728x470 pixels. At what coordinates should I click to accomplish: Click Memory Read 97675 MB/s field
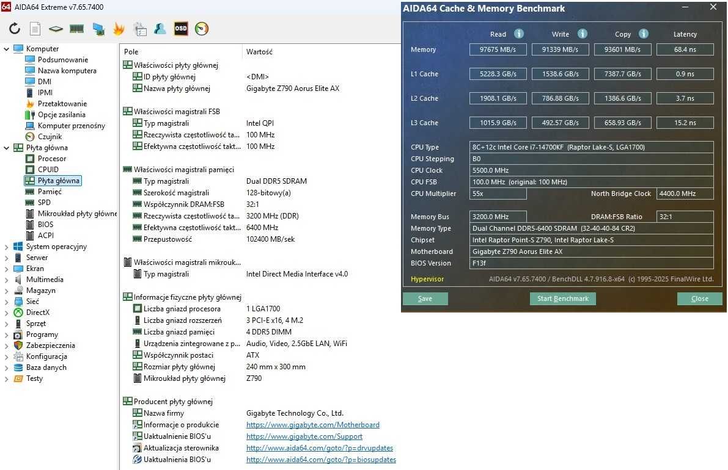[498, 49]
